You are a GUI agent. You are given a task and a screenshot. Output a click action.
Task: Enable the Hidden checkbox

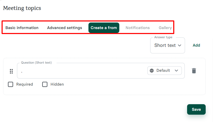coord(45,84)
